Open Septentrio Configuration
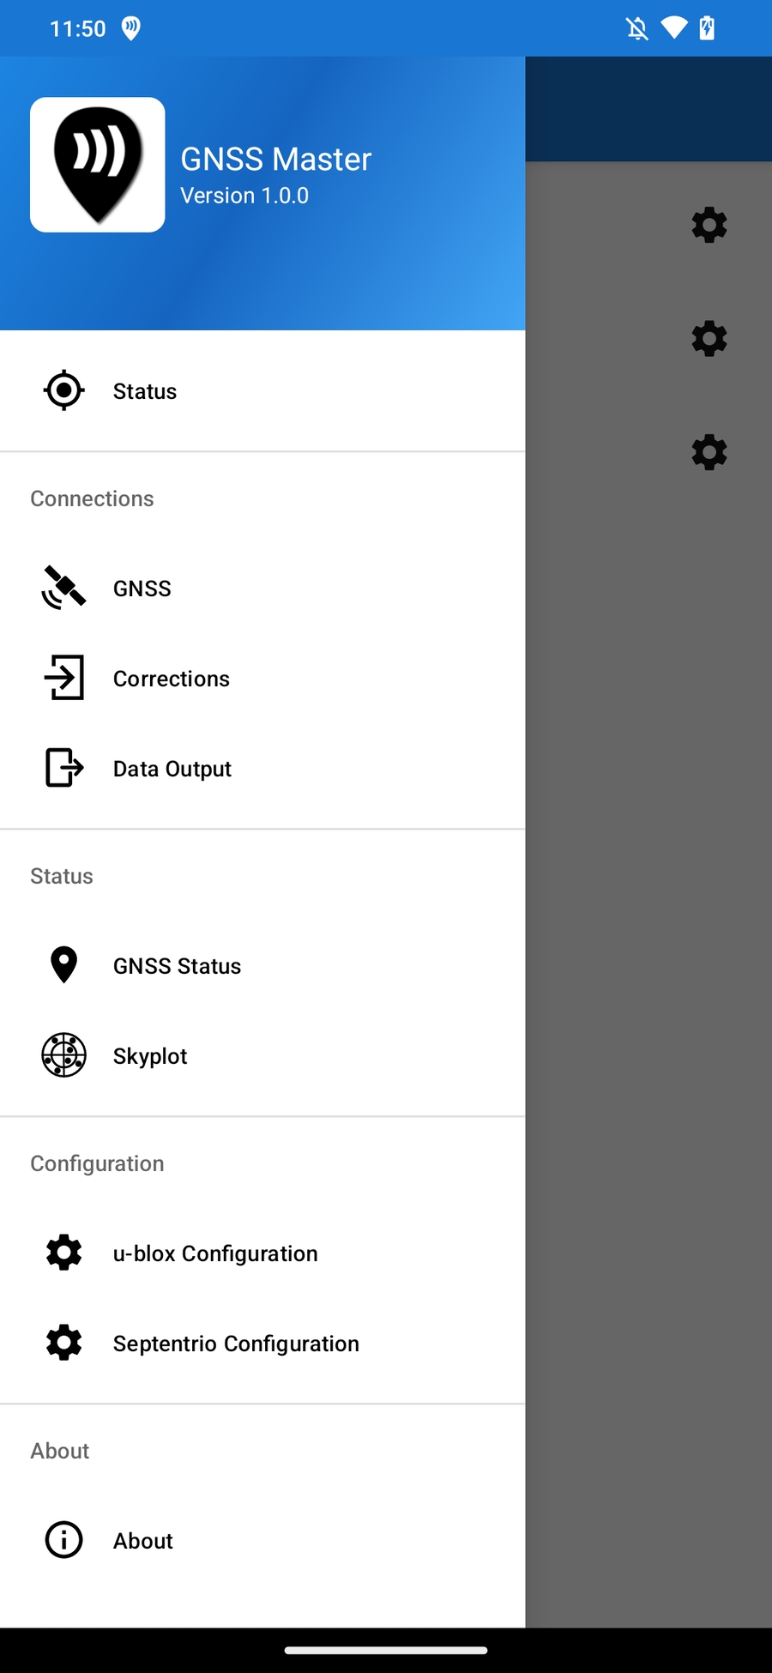 (x=236, y=1344)
